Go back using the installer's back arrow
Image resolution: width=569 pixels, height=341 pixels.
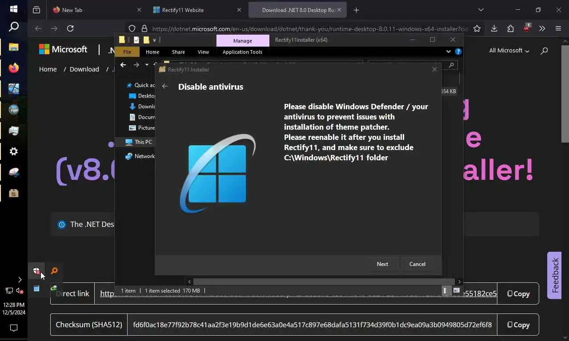click(x=165, y=86)
